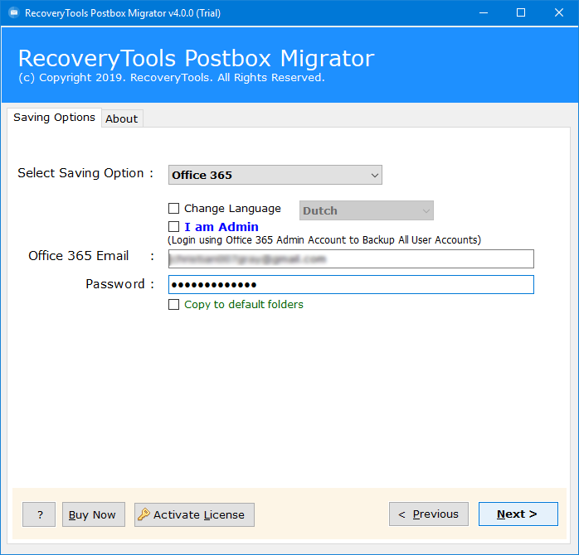Switch to the About tab
The height and width of the screenshot is (555, 579).
pyautogui.click(x=122, y=118)
